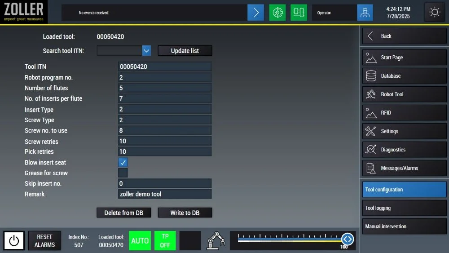
Task: Click the green circuit chip icon in header
Action: 299,13
